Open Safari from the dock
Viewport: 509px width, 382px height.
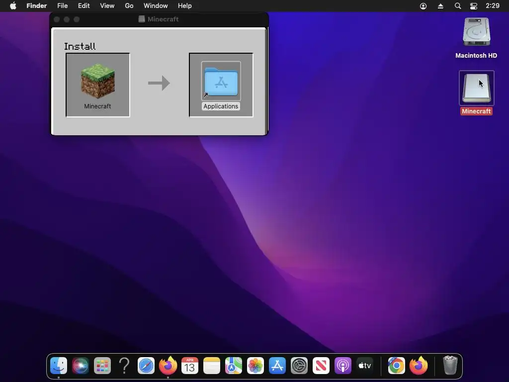(x=146, y=366)
